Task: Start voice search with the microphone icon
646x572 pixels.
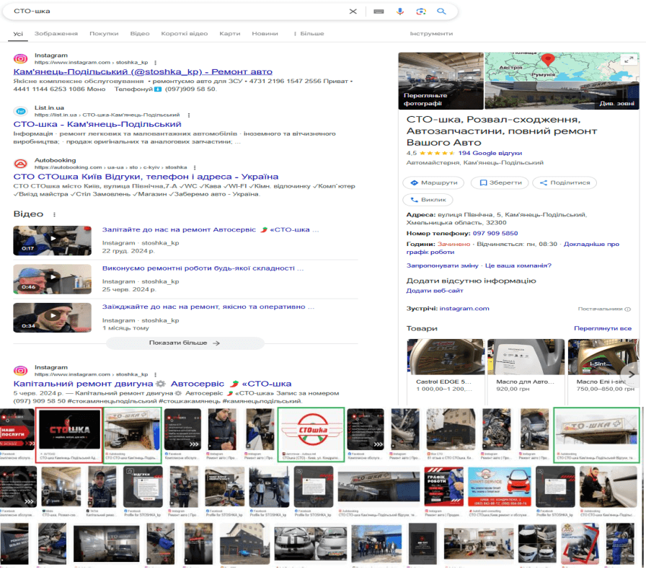Action: coord(399,12)
